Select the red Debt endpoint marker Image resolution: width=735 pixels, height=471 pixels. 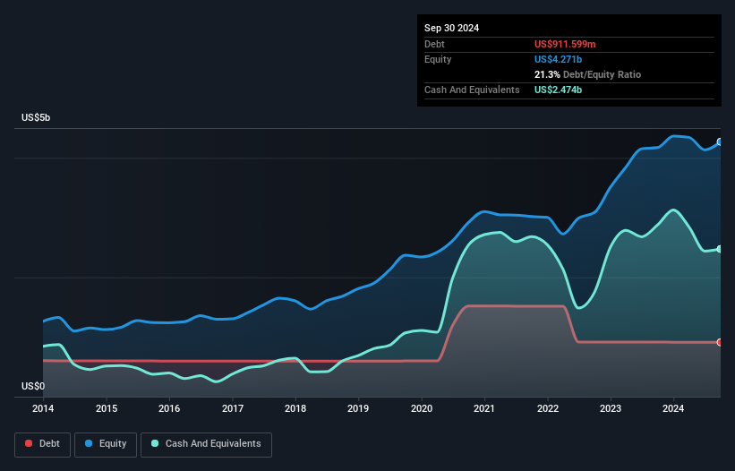(x=720, y=342)
